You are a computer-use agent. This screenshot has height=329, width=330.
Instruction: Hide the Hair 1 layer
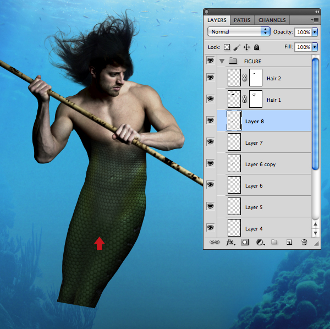pos(210,98)
